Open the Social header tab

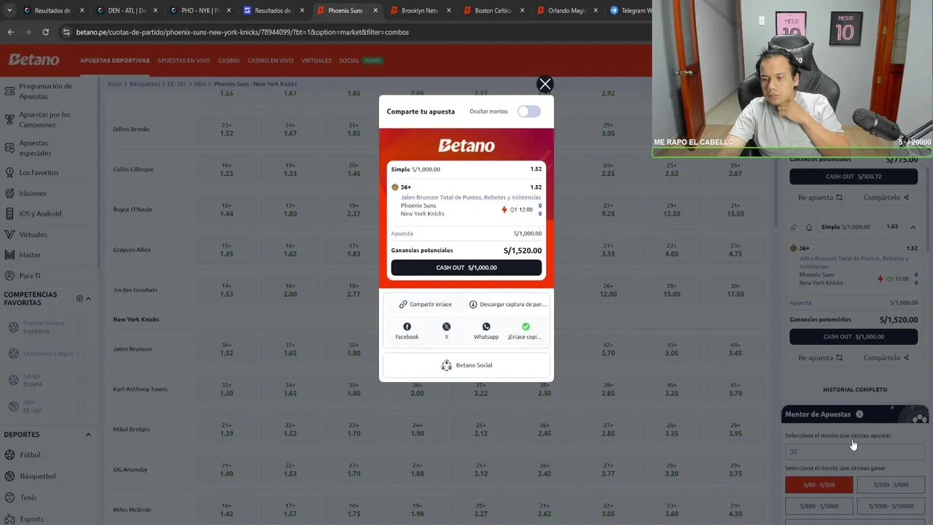pyautogui.click(x=349, y=61)
